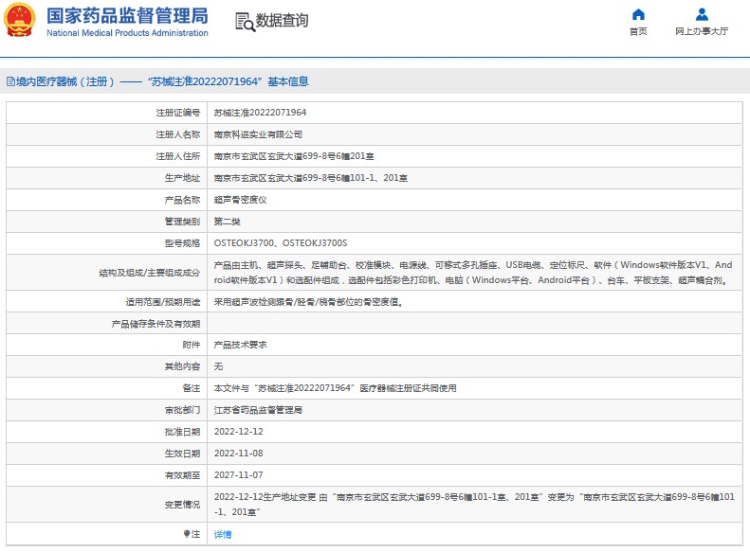Click the 注册人住所 row label
This screenshot has height=552, width=750.
178,156
